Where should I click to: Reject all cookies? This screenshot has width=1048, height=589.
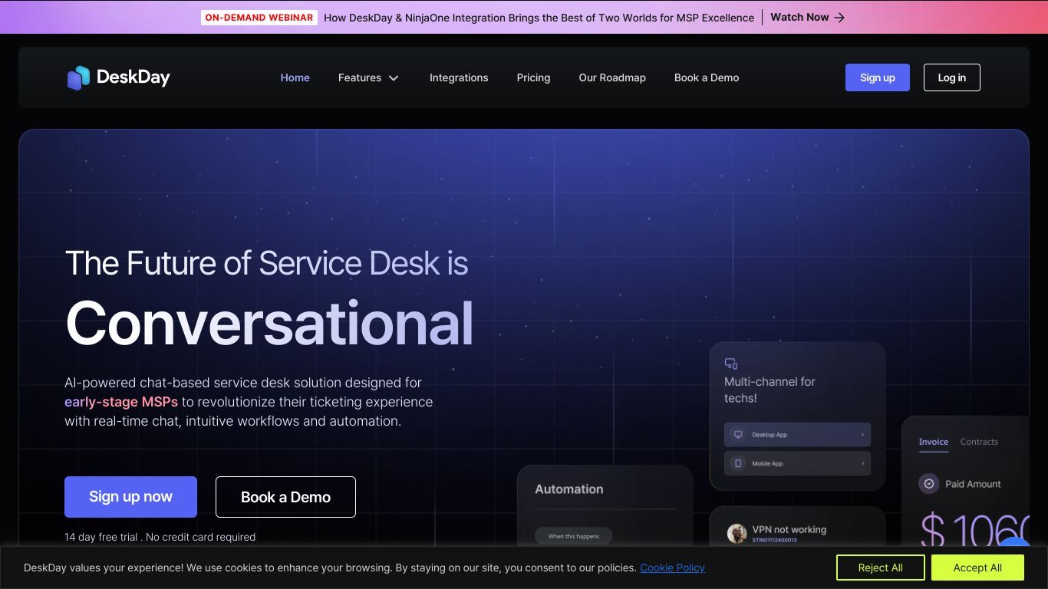[x=880, y=568]
